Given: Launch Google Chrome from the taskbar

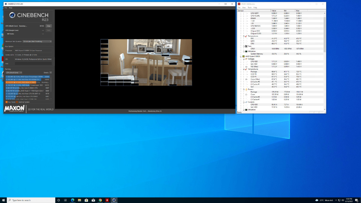Looking at the screenshot, I should pos(100,200).
